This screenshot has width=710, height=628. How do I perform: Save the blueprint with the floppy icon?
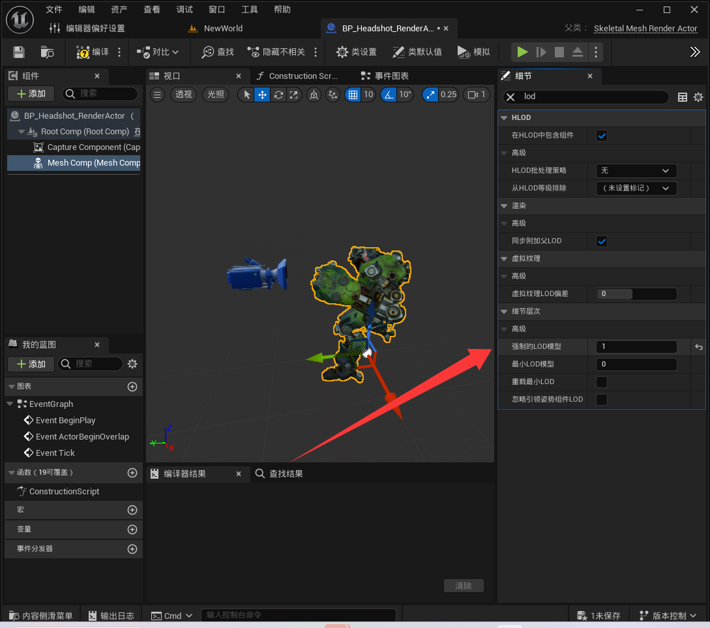pos(18,52)
